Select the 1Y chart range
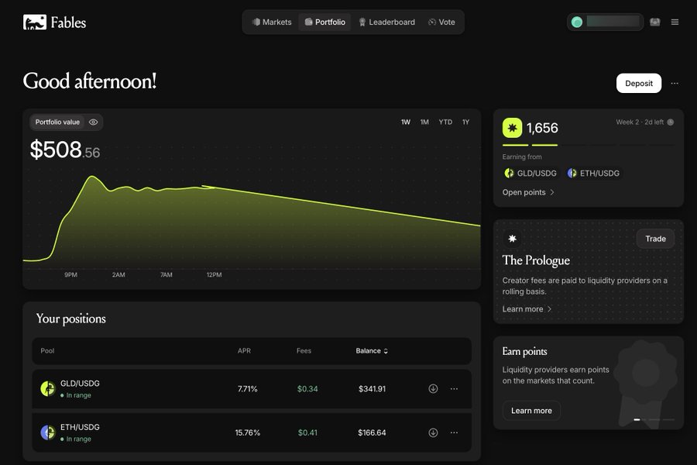 point(465,122)
